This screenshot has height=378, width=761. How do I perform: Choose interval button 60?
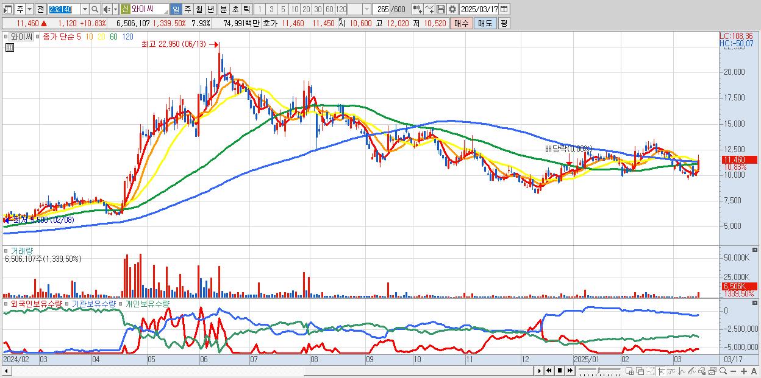pos(329,9)
